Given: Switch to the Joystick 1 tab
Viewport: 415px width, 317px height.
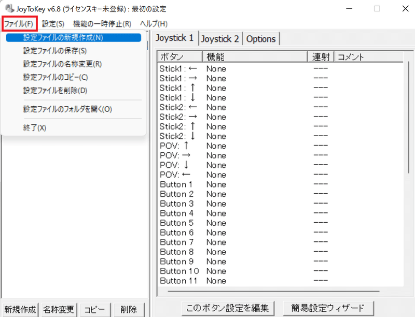Looking at the screenshot, I should [175, 38].
